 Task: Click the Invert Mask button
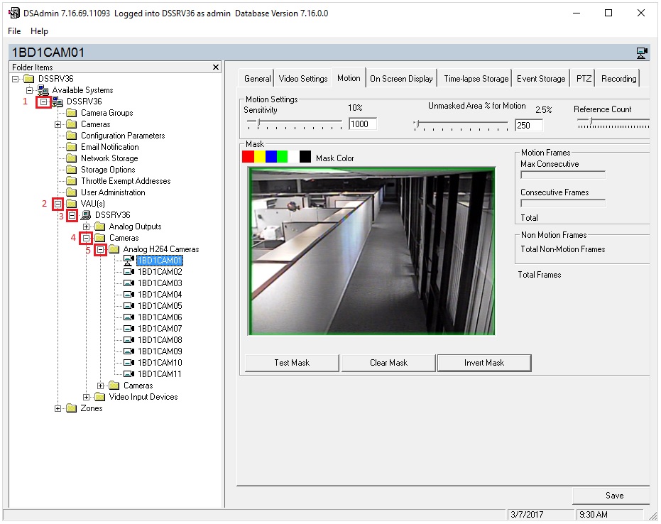484,363
